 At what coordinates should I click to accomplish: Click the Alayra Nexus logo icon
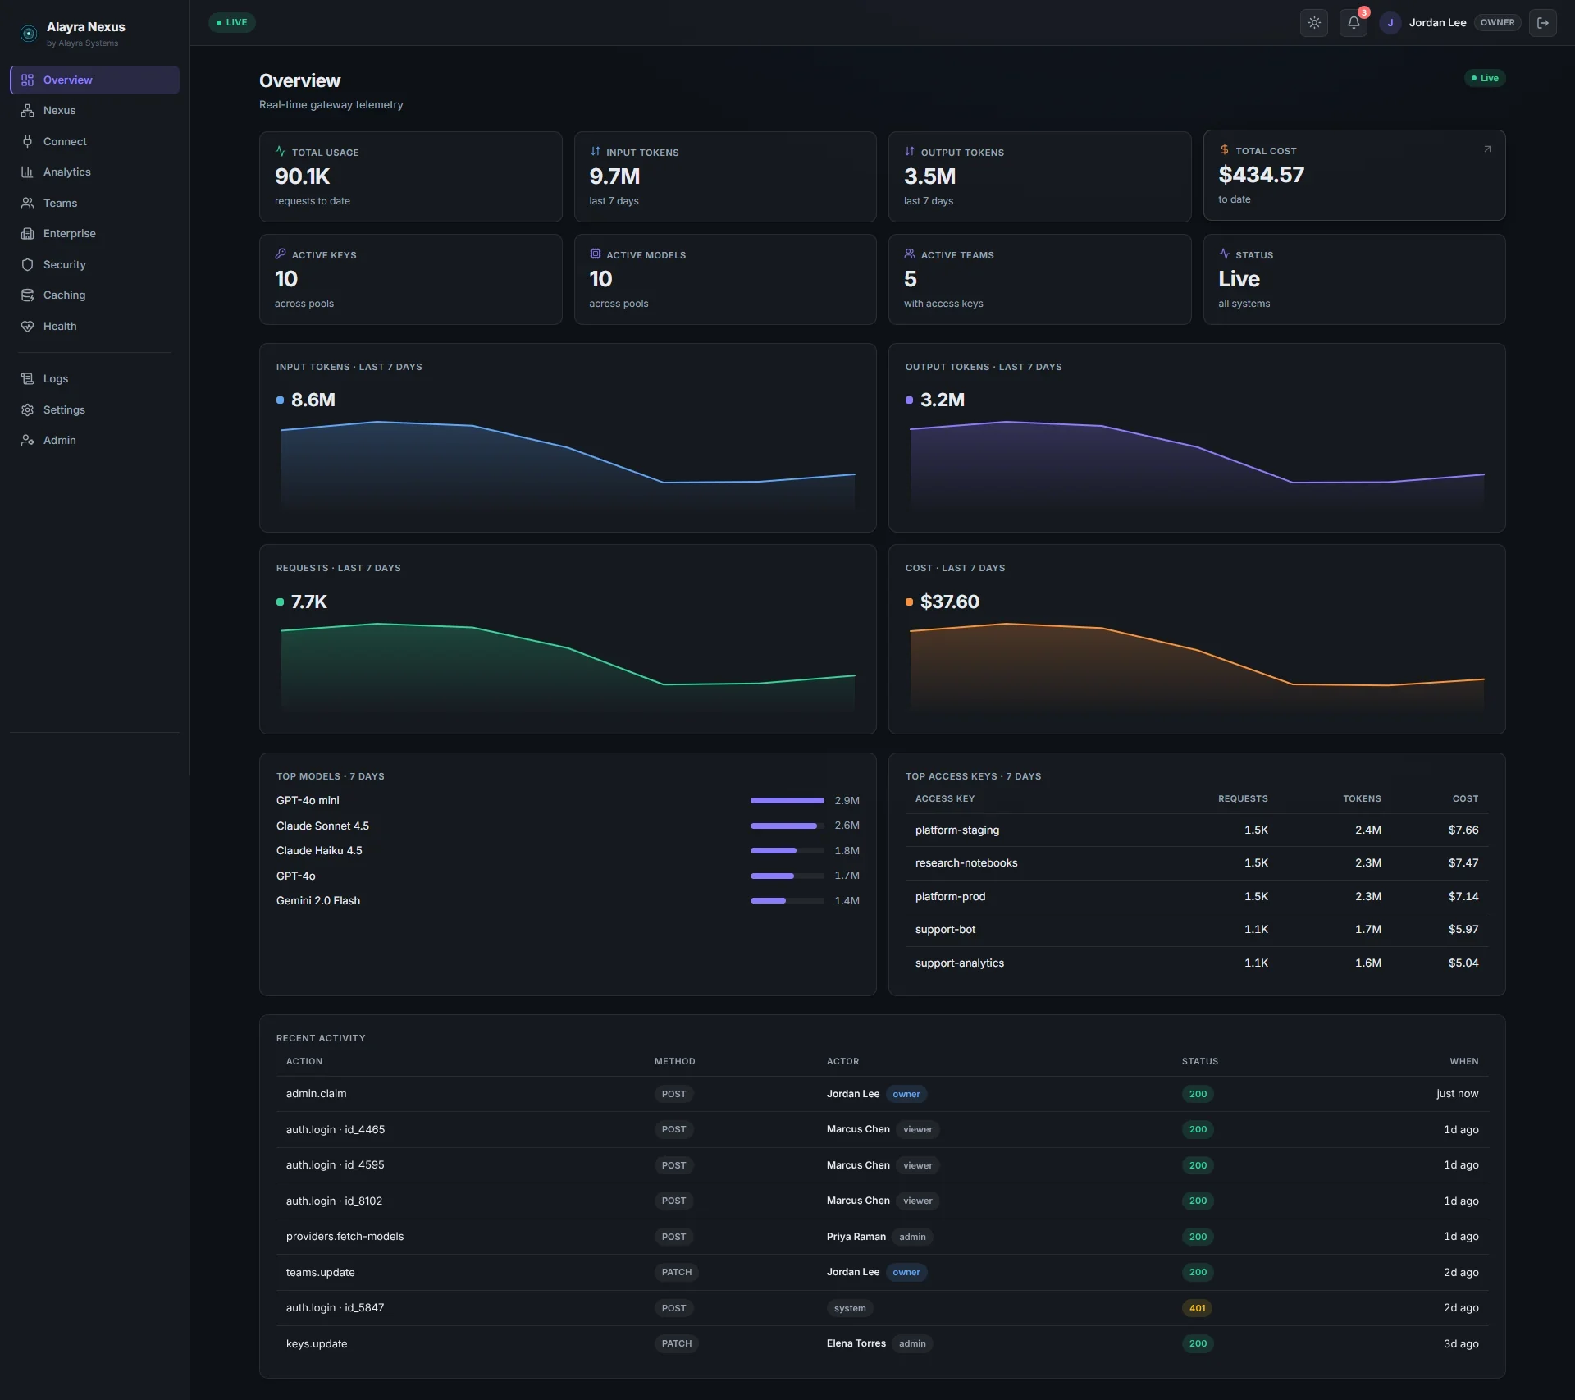[29, 34]
